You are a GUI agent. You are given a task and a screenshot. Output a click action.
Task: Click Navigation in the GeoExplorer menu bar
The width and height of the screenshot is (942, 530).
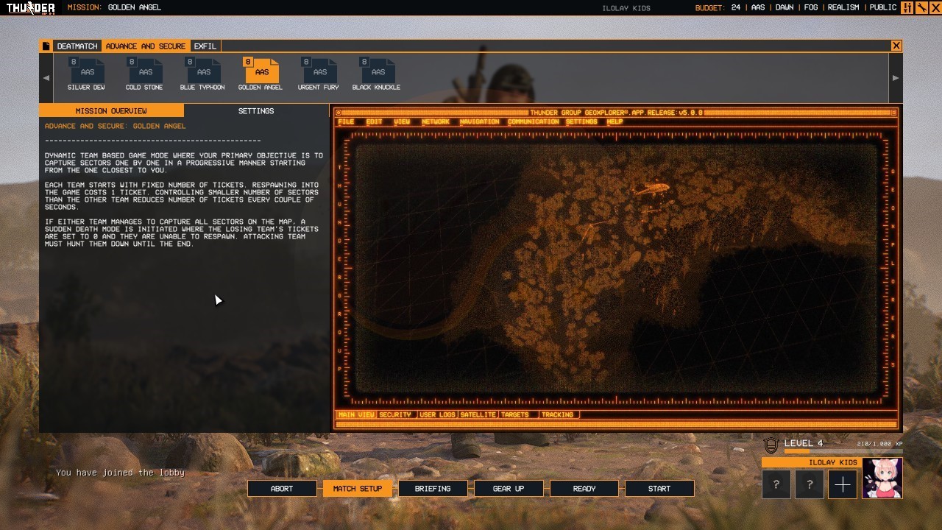coord(479,121)
